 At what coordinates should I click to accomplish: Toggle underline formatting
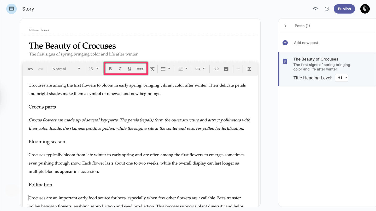click(130, 69)
